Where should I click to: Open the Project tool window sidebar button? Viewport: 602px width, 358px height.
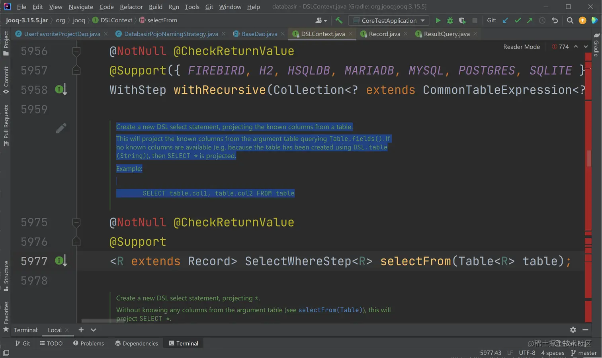tap(6, 43)
